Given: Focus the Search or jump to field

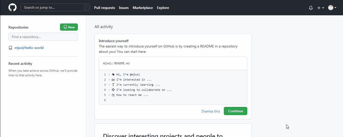Looking at the screenshot, I should click(52, 7).
